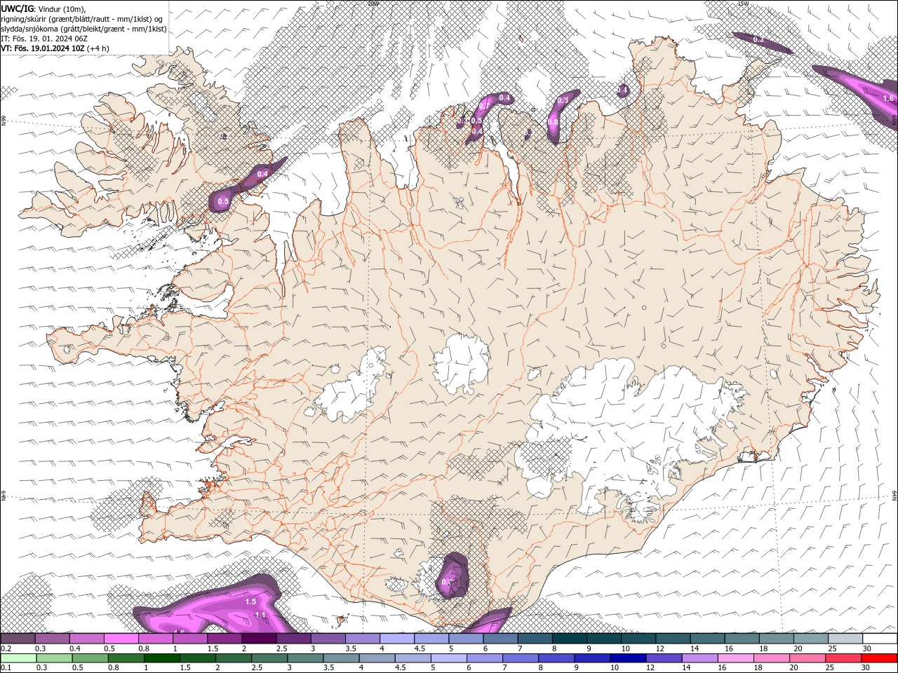The width and height of the screenshot is (898, 673).
Task: Click the light gray 25 swatch in the upper legend
Action: (x=845, y=639)
